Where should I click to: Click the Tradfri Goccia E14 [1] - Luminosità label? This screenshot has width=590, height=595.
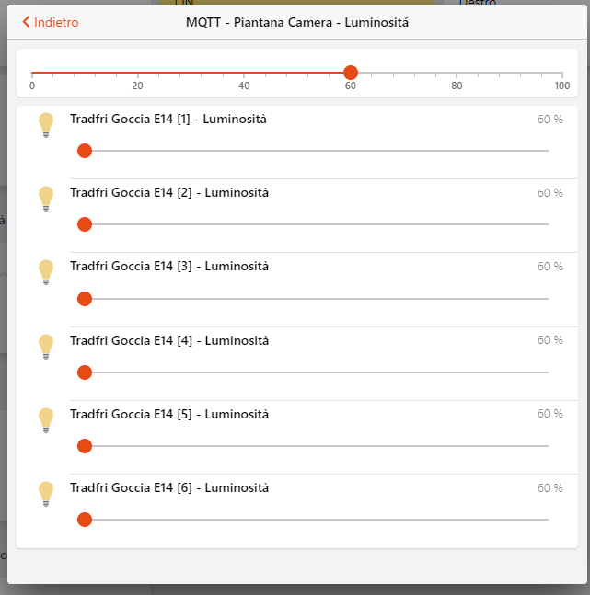coord(169,119)
